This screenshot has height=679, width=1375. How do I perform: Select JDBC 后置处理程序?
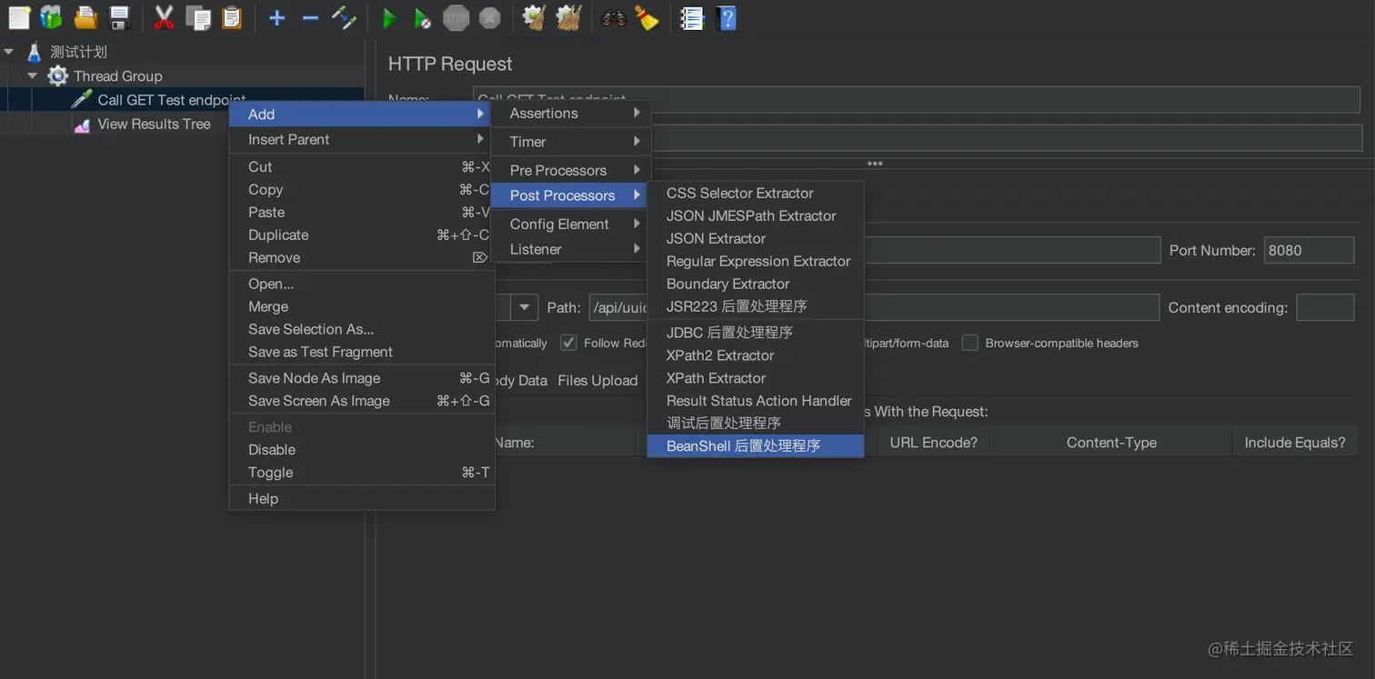click(755, 333)
